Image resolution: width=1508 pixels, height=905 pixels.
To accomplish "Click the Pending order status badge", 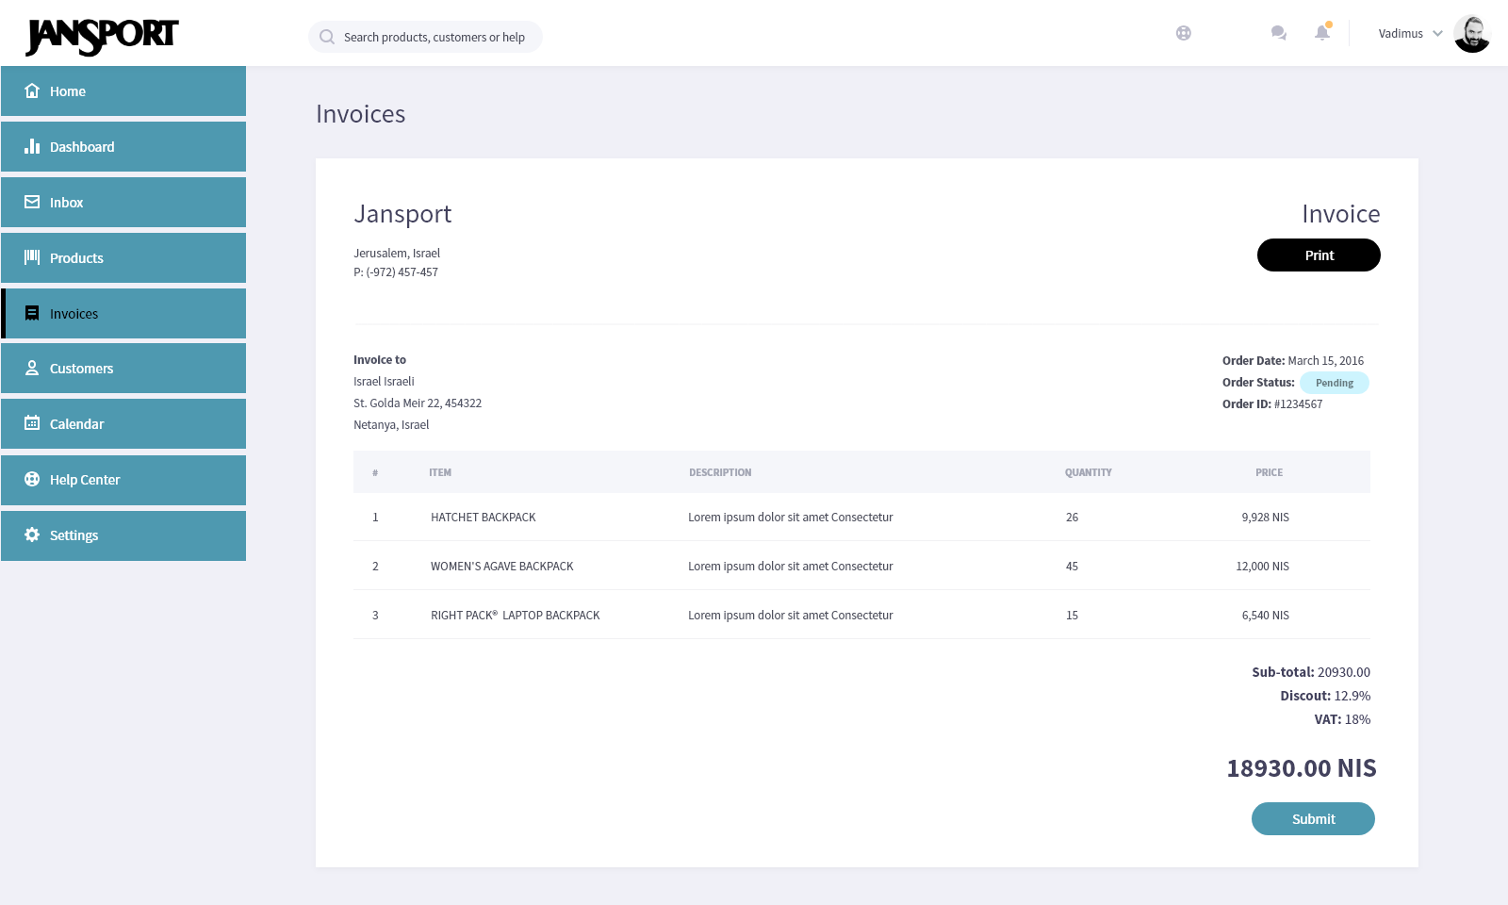I will click(x=1335, y=383).
